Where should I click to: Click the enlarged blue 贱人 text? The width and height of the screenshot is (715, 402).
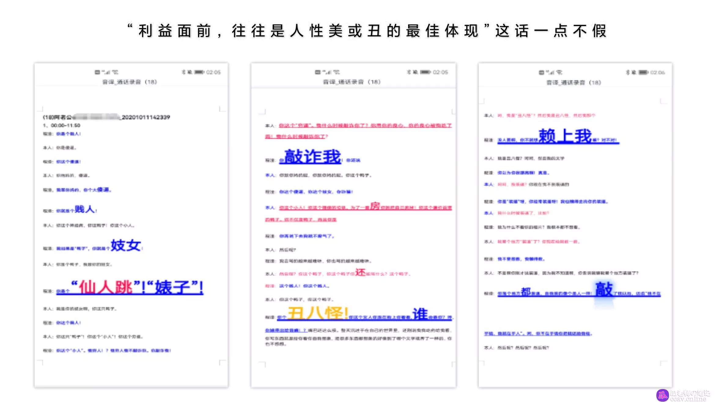(85, 209)
